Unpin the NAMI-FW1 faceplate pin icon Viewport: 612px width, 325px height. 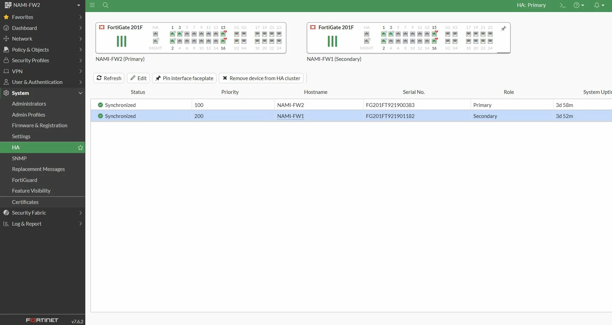point(503,29)
